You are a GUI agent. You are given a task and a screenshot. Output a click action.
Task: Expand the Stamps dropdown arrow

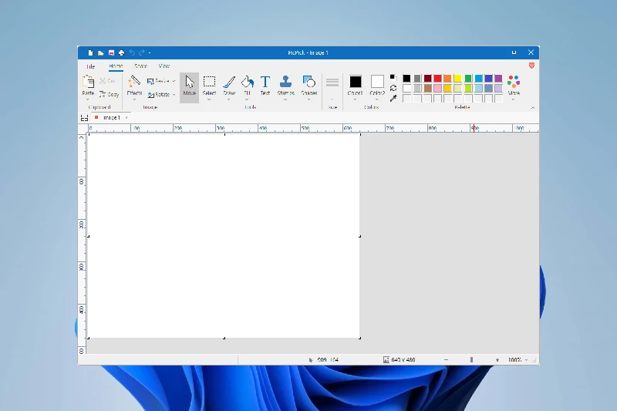[285, 99]
